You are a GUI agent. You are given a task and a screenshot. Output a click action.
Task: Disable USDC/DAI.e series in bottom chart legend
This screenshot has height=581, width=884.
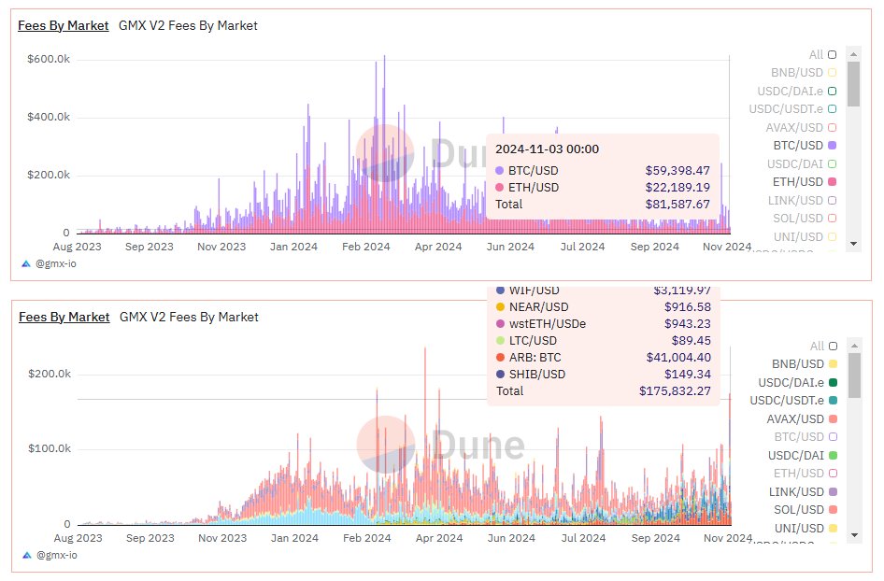[798, 383]
